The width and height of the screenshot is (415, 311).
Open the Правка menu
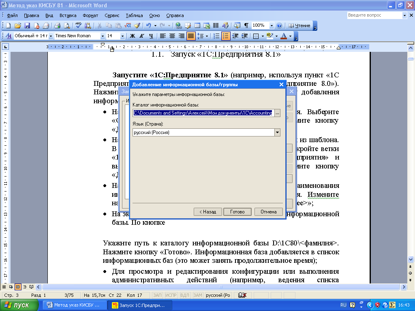tap(32, 15)
